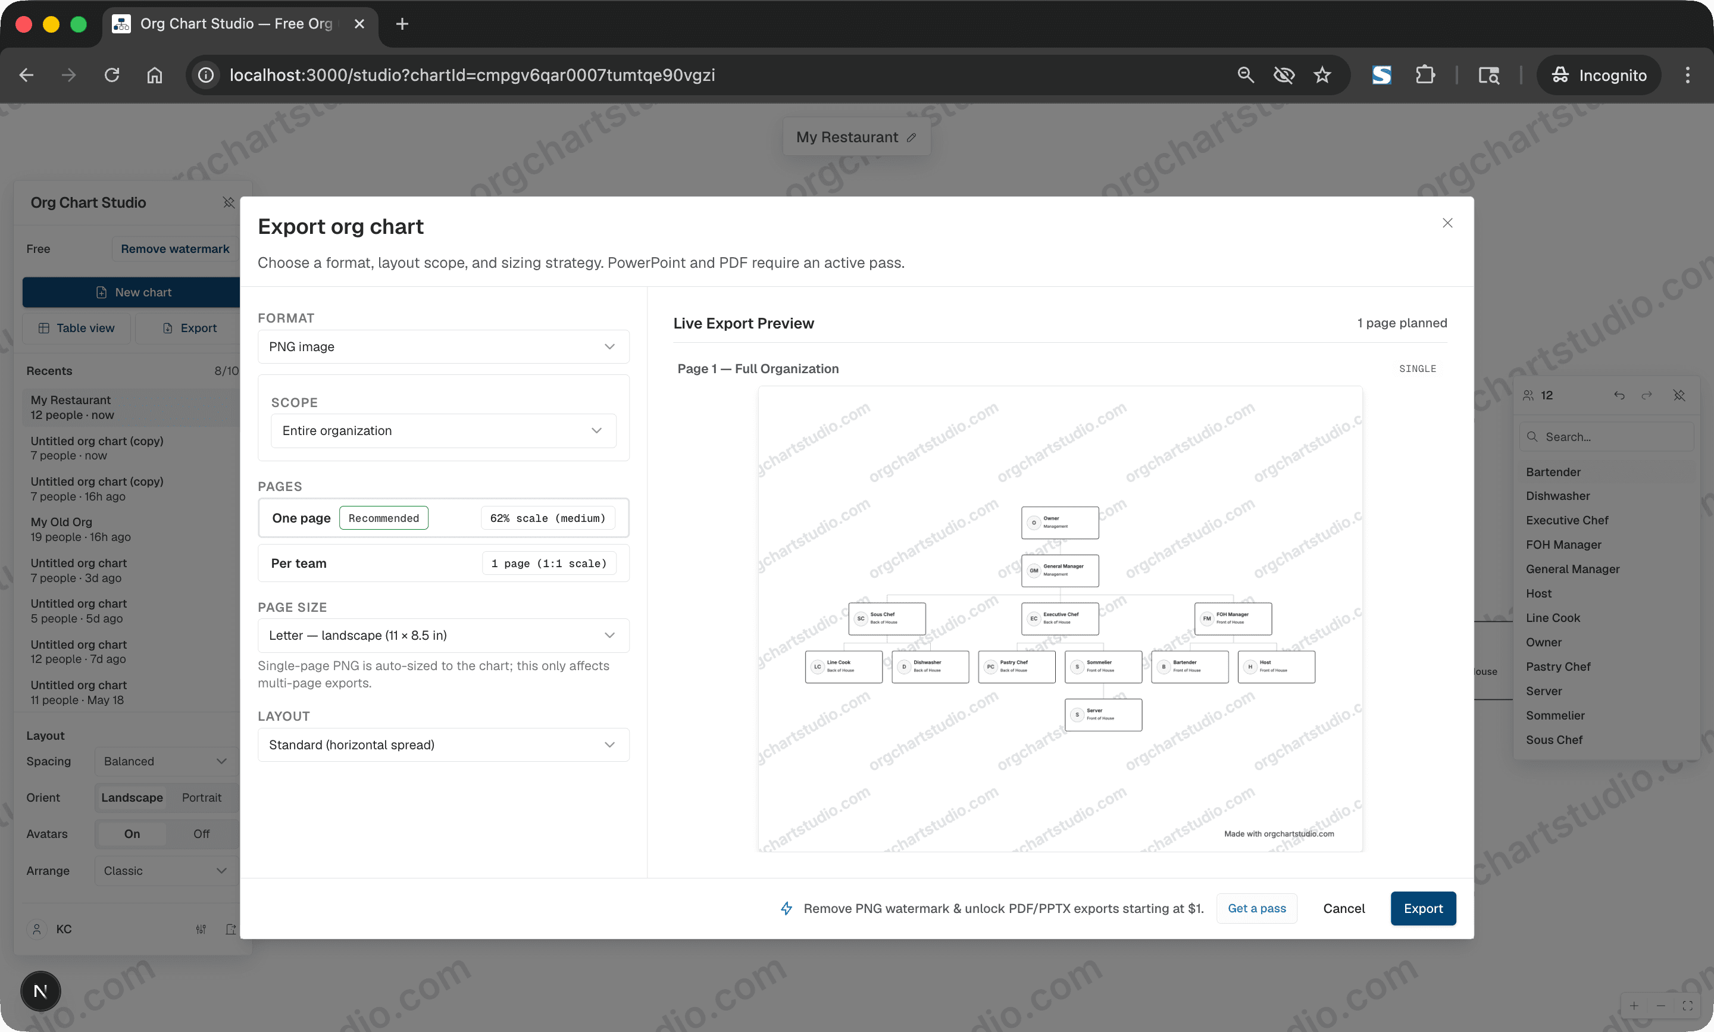
Task: Click the sign out icon beside KC
Action: coord(231,929)
